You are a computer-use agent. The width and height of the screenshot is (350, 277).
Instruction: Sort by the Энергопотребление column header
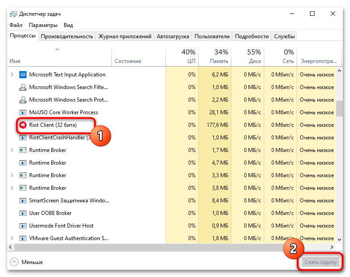pyautogui.click(x=319, y=57)
